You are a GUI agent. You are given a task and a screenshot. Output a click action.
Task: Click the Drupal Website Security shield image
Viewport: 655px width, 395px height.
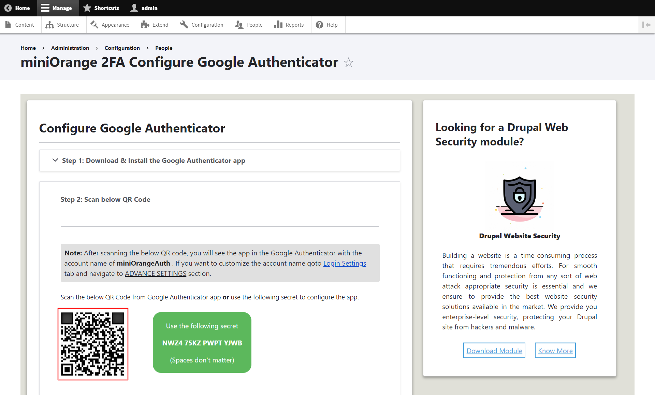[x=520, y=195]
